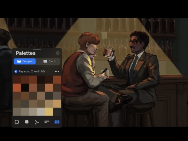Image resolution: width=188 pixels, height=141 pixels.
Task: Pick the vivid orange swatch below the first swatch
Action: click(x=17, y=87)
